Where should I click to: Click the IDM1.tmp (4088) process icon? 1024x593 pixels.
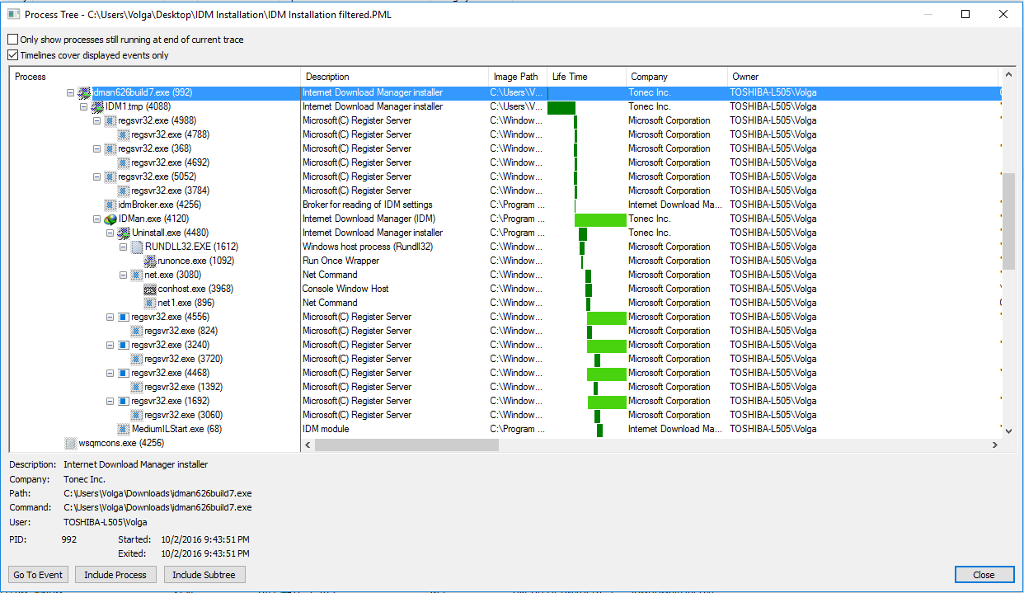coord(97,106)
